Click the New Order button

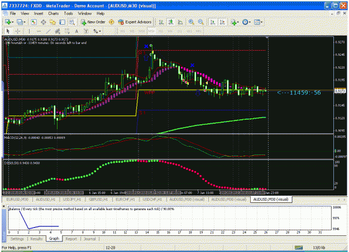tap(93, 22)
